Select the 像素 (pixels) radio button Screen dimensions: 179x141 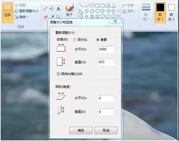pyautogui.click(x=98, y=40)
